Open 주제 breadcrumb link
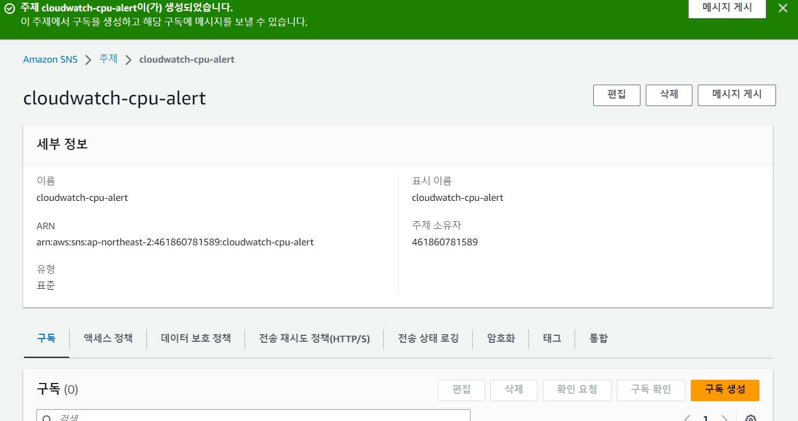Screen dimensions: 798x421 [x=108, y=59]
